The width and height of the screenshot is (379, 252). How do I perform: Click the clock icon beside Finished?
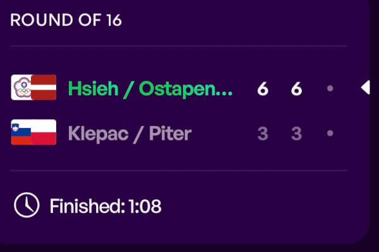[x=27, y=205]
